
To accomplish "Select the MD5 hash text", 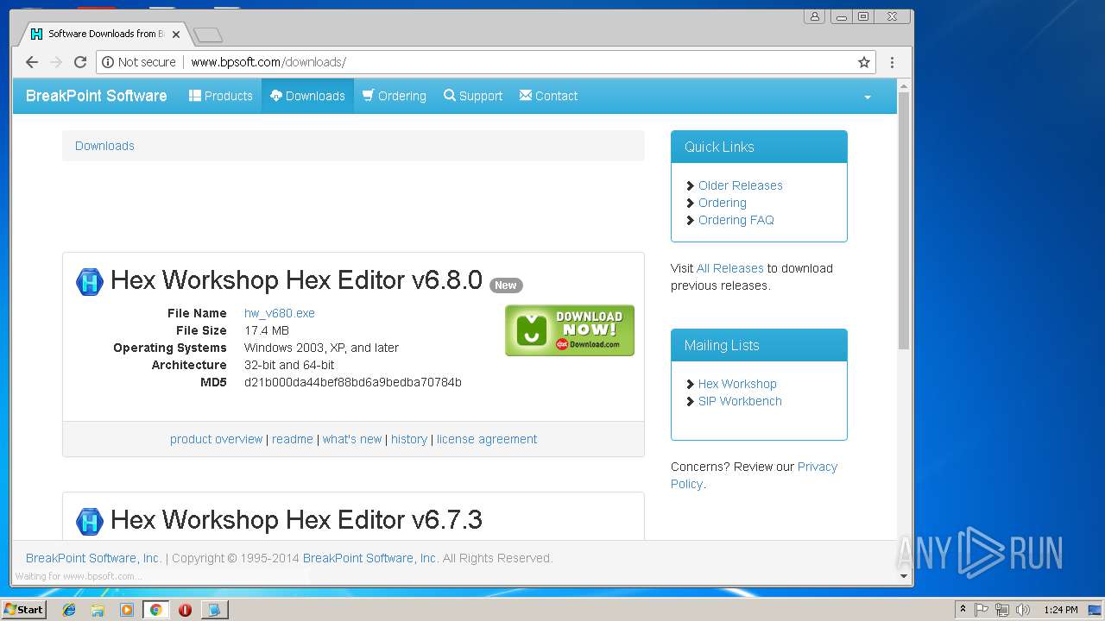I will (353, 382).
